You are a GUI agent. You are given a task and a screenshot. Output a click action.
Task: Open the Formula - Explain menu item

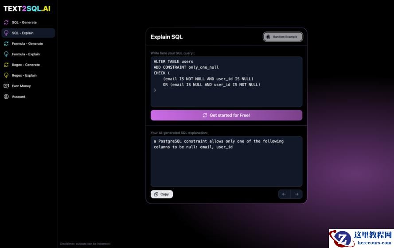[28, 54]
